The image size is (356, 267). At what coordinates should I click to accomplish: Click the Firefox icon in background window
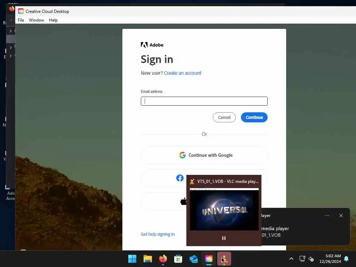[11, 9]
